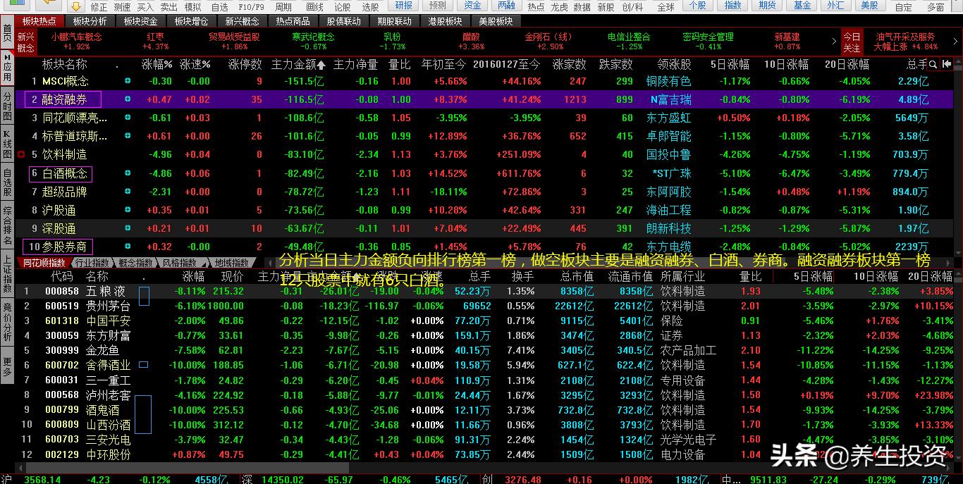Image resolution: width=963 pixels, height=484 pixels.
Task: Switch to 板块分析 tab
Action: tap(90, 21)
